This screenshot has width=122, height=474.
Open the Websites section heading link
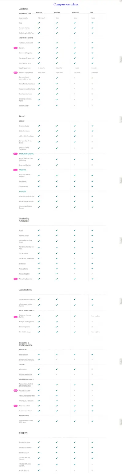[23, 170]
